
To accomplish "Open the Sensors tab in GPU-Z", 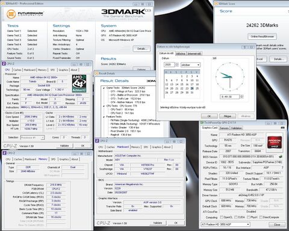I will [224, 128].
